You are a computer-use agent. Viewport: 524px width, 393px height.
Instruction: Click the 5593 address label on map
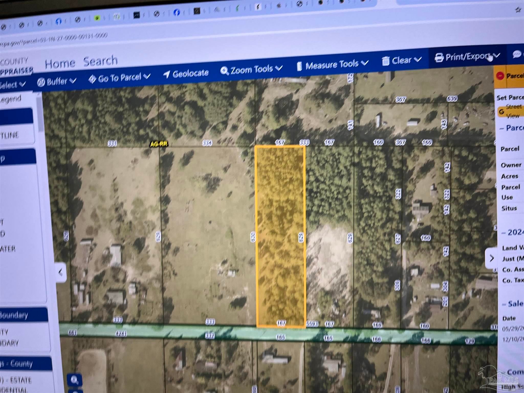tap(312, 324)
